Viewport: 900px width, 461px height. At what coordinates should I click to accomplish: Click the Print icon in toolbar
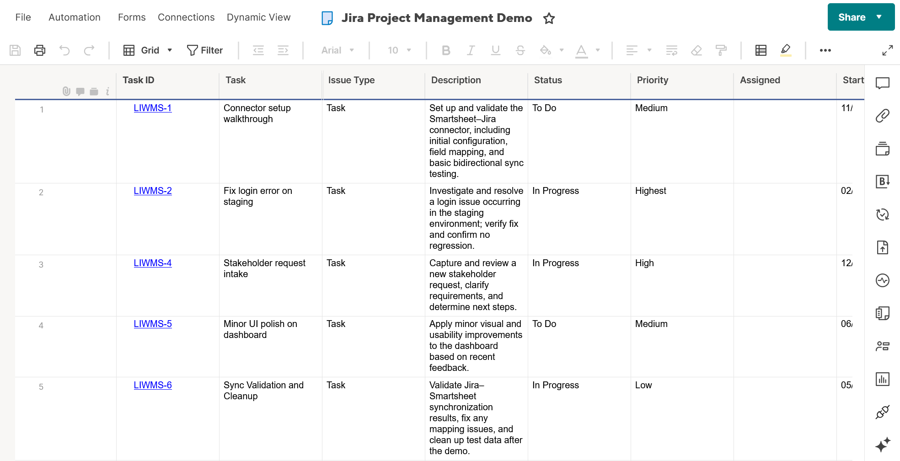pyautogui.click(x=40, y=50)
